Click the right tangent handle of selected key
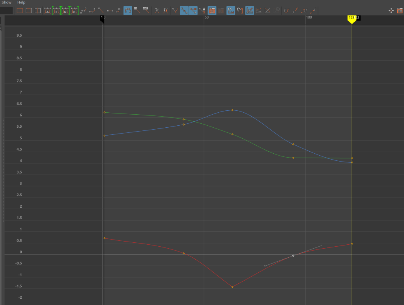The width and height of the screenshot is (404, 305). [x=322, y=245]
